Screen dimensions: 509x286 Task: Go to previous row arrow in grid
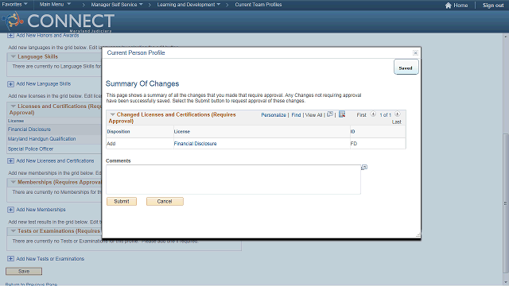(x=373, y=114)
